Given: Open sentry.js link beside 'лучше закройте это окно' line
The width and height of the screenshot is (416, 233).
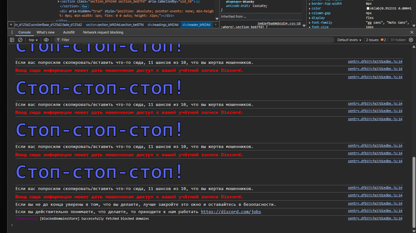Looking at the screenshot, I should click(x=375, y=204).
